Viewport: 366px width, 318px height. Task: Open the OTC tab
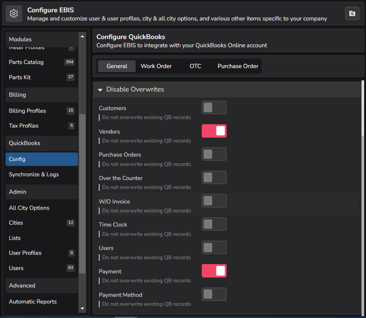point(195,66)
